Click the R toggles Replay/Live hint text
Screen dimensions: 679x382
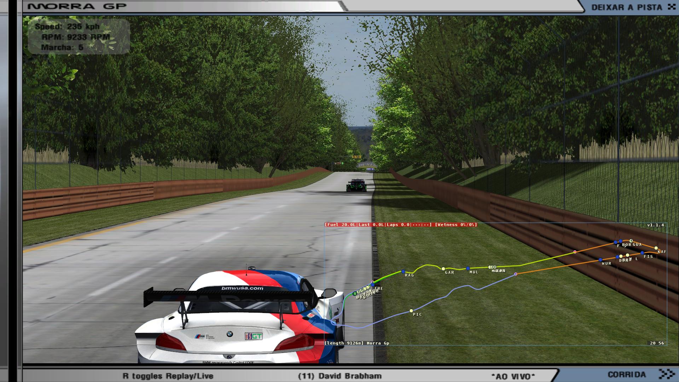click(168, 376)
